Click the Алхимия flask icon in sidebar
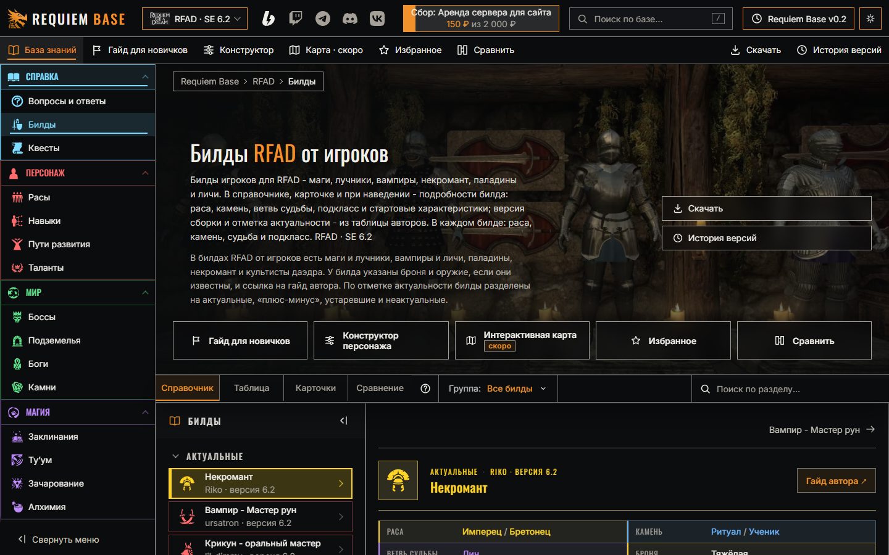The image size is (889, 555). pos(17,507)
